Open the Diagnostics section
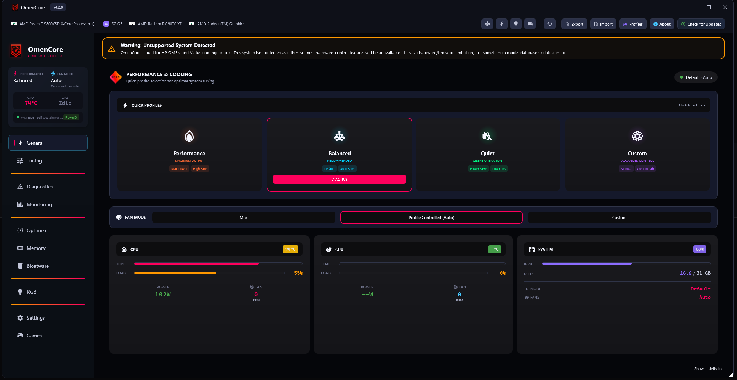This screenshot has width=737, height=380. click(48, 187)
